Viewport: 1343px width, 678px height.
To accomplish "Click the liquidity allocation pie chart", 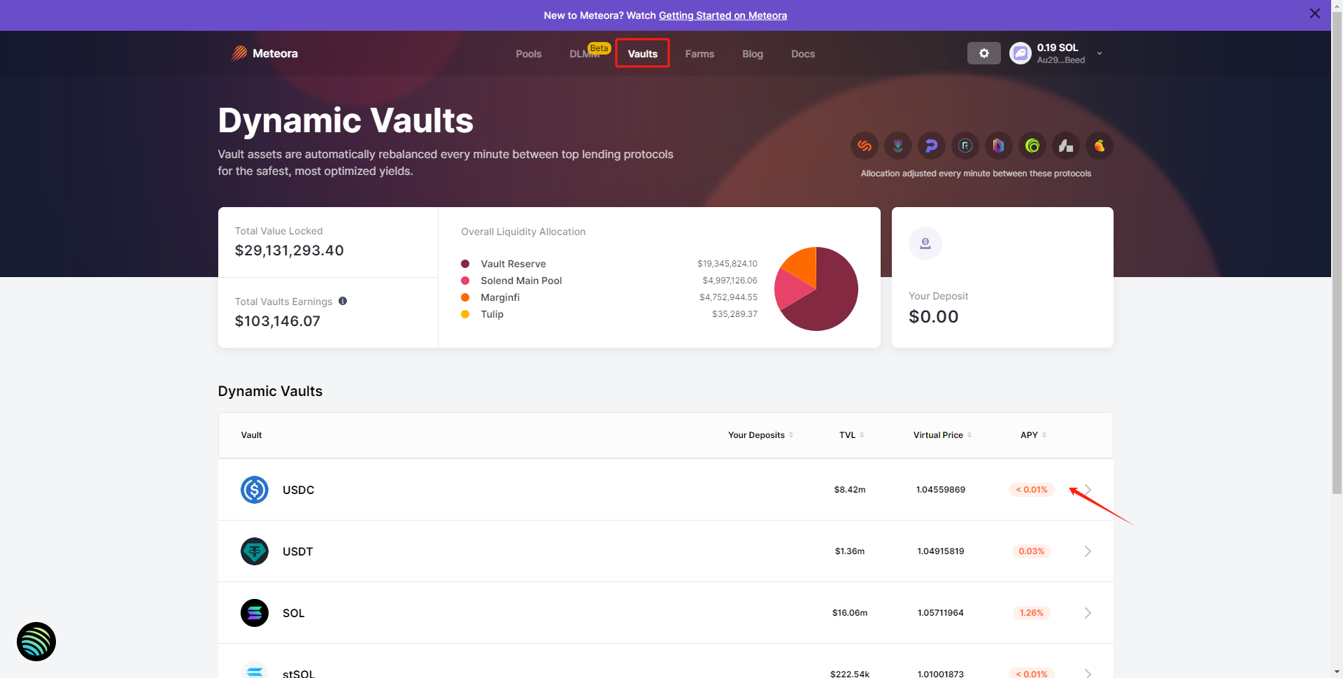I will tap(816, 289).
